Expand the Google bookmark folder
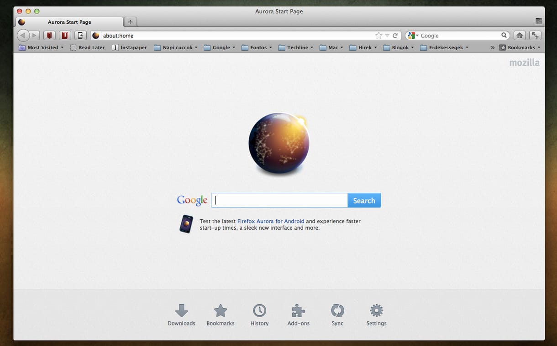The height and width of the screenshot is (346, 557). pyautogui.click(x=220, y=47)
